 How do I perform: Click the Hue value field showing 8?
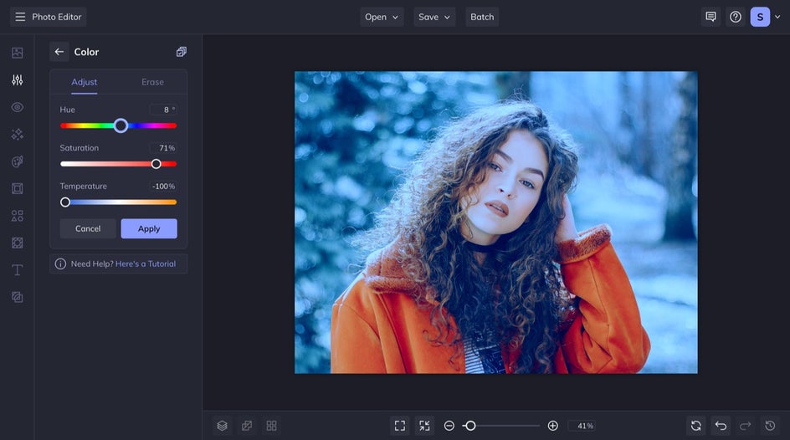coord(163,110)
